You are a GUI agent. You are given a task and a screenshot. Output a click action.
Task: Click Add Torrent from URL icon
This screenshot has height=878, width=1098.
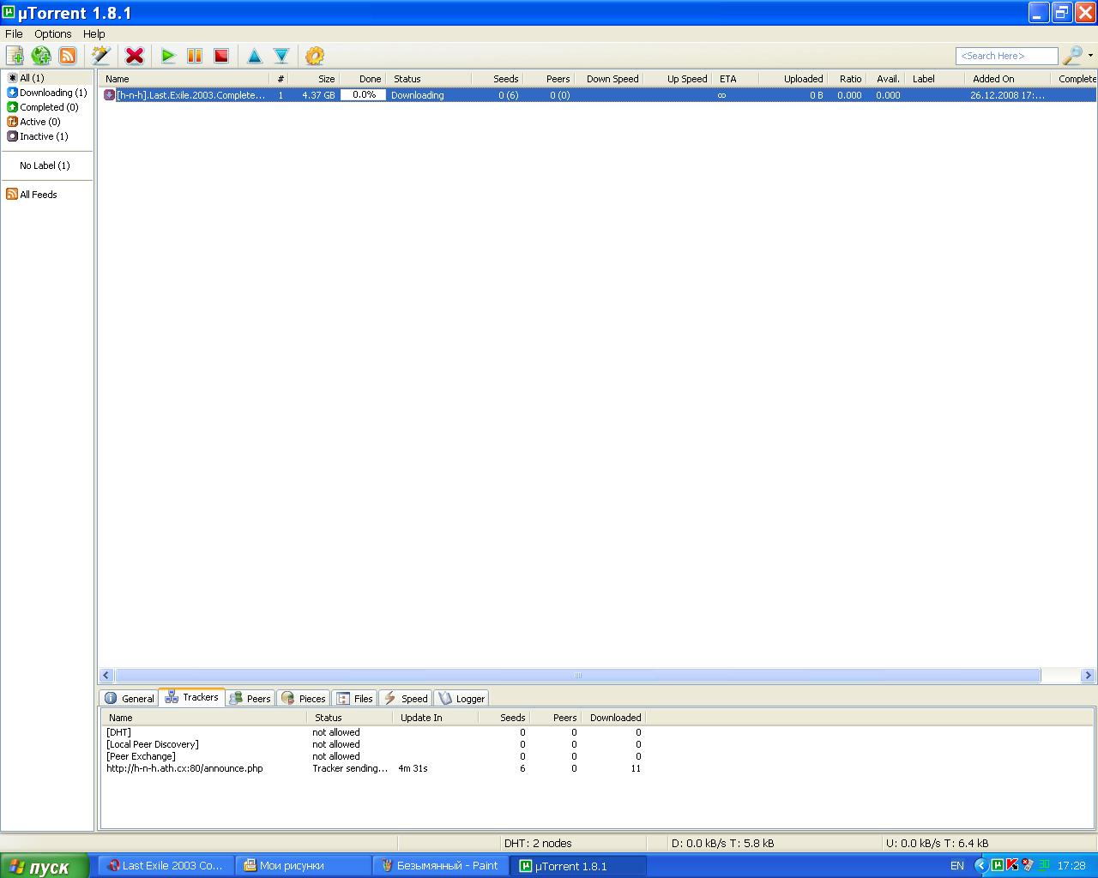[x=41, y=56]
